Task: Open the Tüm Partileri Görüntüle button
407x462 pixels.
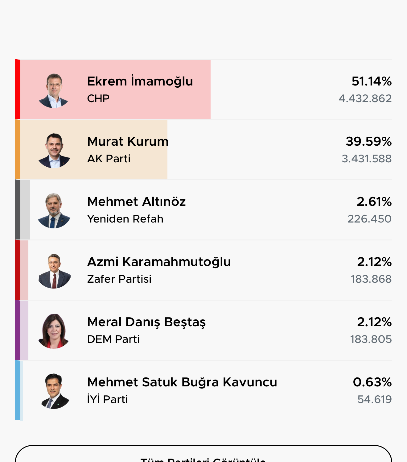Action: 203,454
